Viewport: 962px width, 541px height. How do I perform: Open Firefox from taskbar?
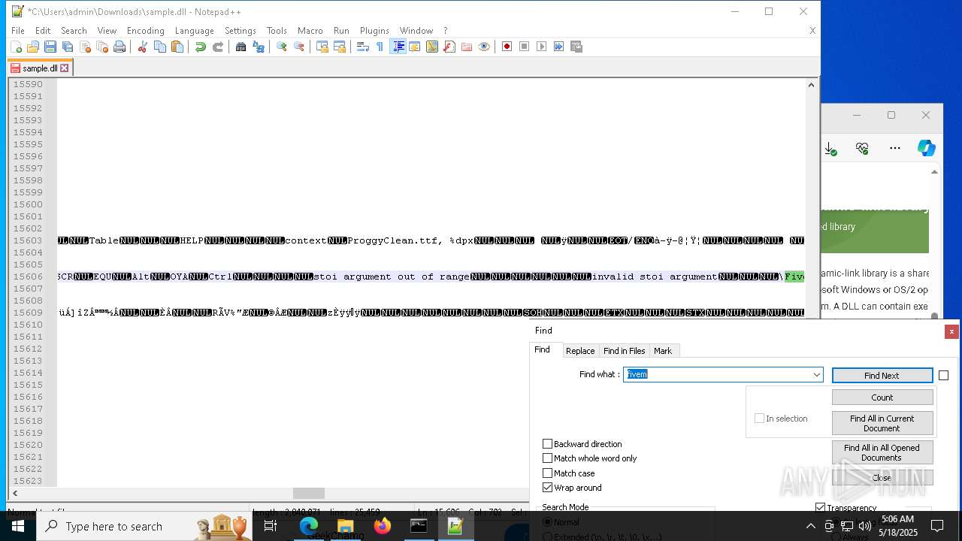382,526
